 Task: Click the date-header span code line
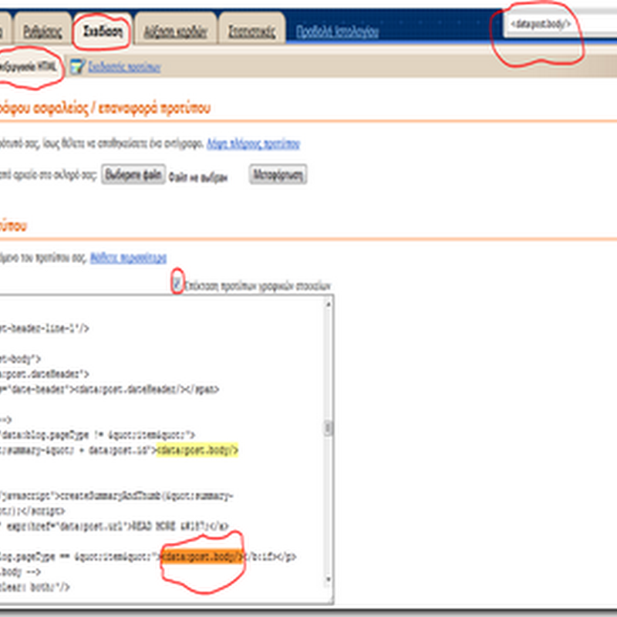pyautogui.click(x=110, y=389)
